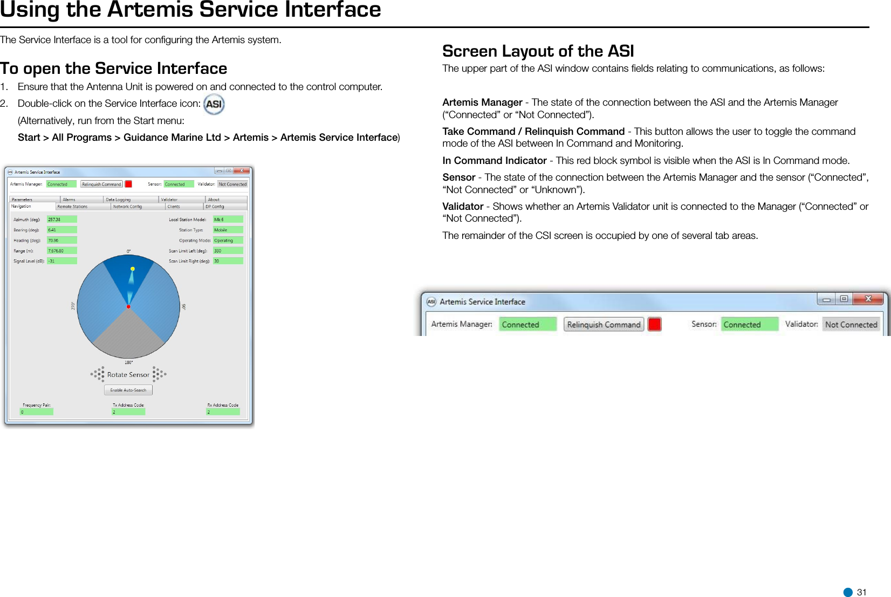Click the blue dot beside page number 31
Screen dimensions: 891x597
(x=848, y=592)
